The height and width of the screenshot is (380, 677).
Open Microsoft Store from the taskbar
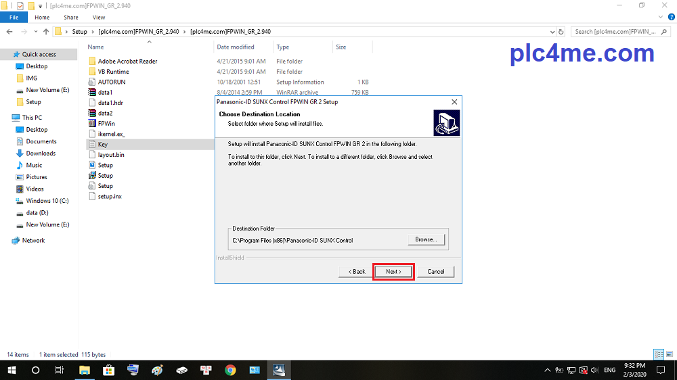[x=108, y=370]
